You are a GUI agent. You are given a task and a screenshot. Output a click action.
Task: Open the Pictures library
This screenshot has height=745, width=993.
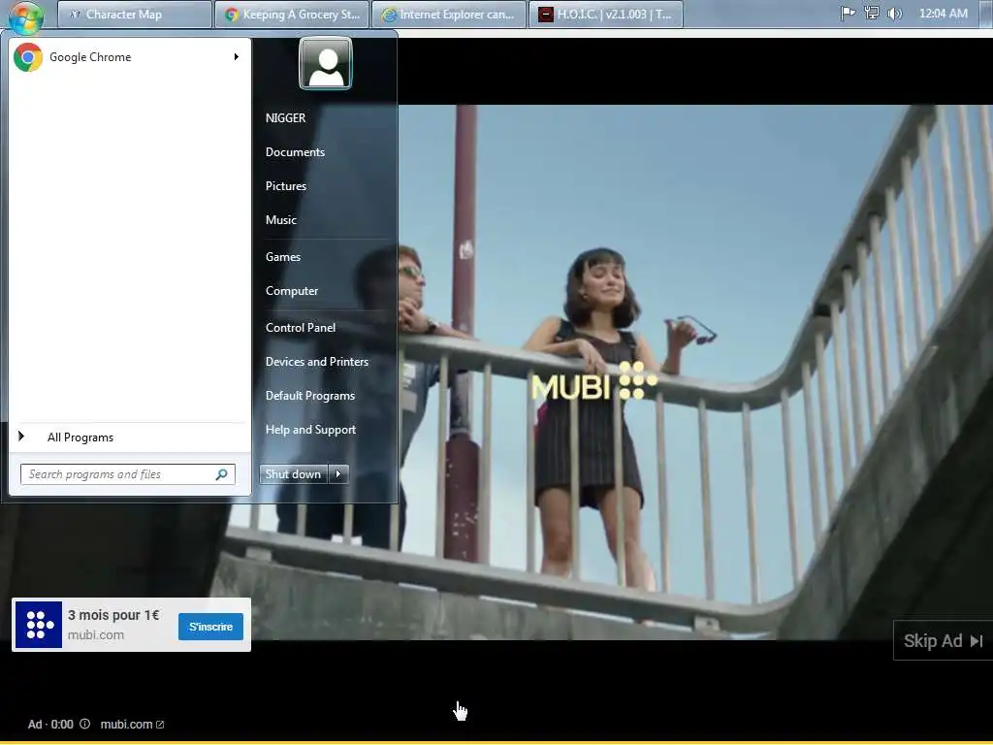pyautogui.click(x=286, y=186)
